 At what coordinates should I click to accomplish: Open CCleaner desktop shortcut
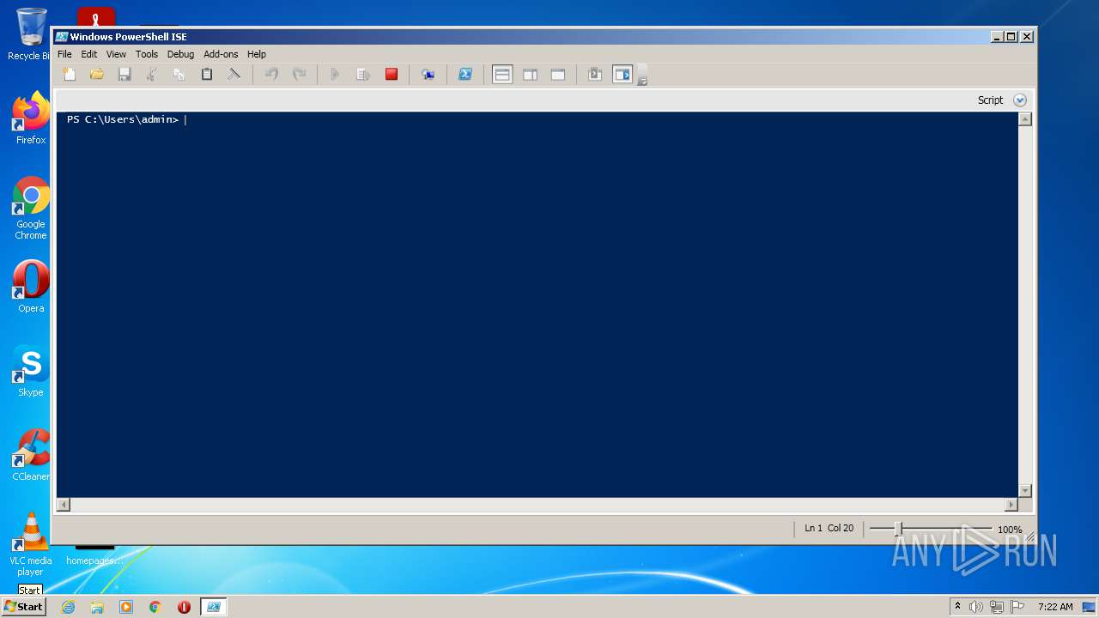tap(30, 455)
